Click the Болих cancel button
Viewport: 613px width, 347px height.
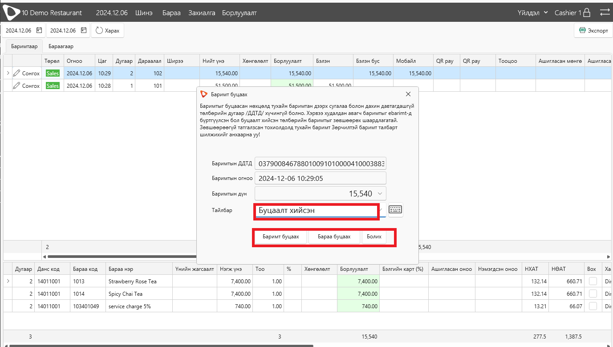point(374,237)
